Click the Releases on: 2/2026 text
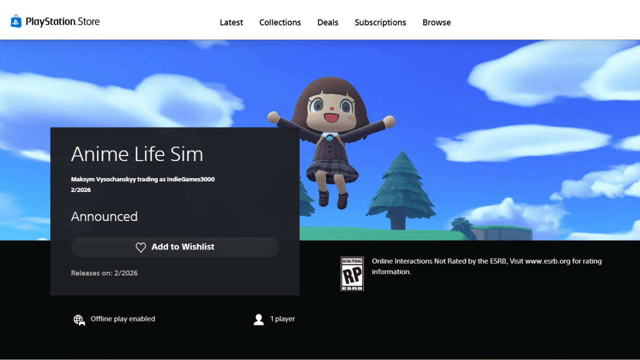 pos(104,273)
